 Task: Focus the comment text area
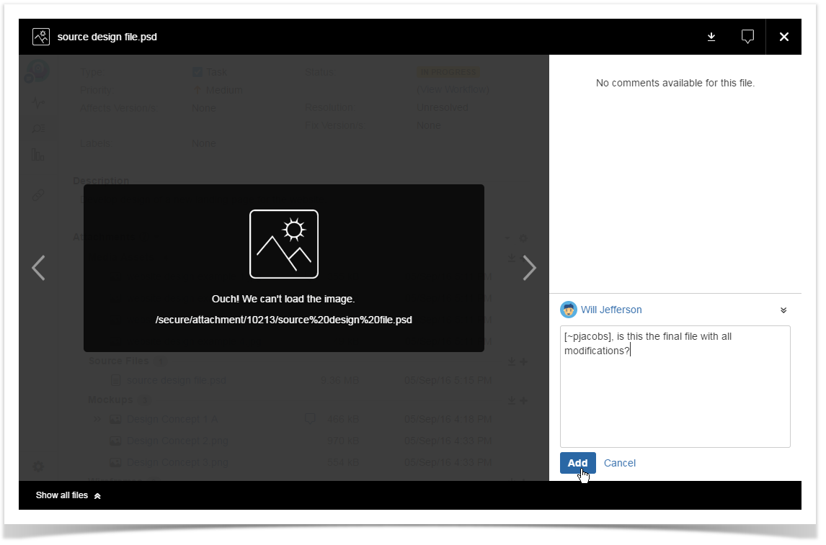pos(675,396)
